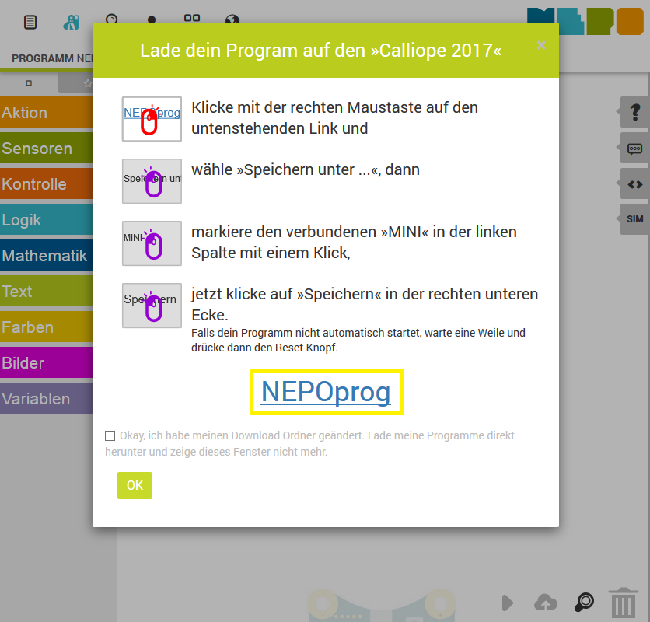
Task: Click the NEPOprog download link
Action: point(326,392)
